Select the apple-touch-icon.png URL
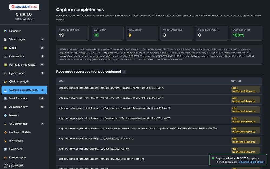This screenshot has height=169, width=270. 101,159
